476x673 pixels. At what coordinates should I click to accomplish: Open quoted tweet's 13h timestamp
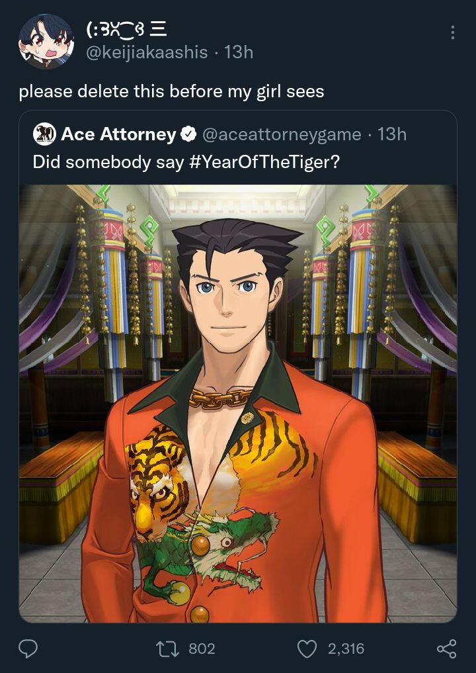click(x=392, y=134)
